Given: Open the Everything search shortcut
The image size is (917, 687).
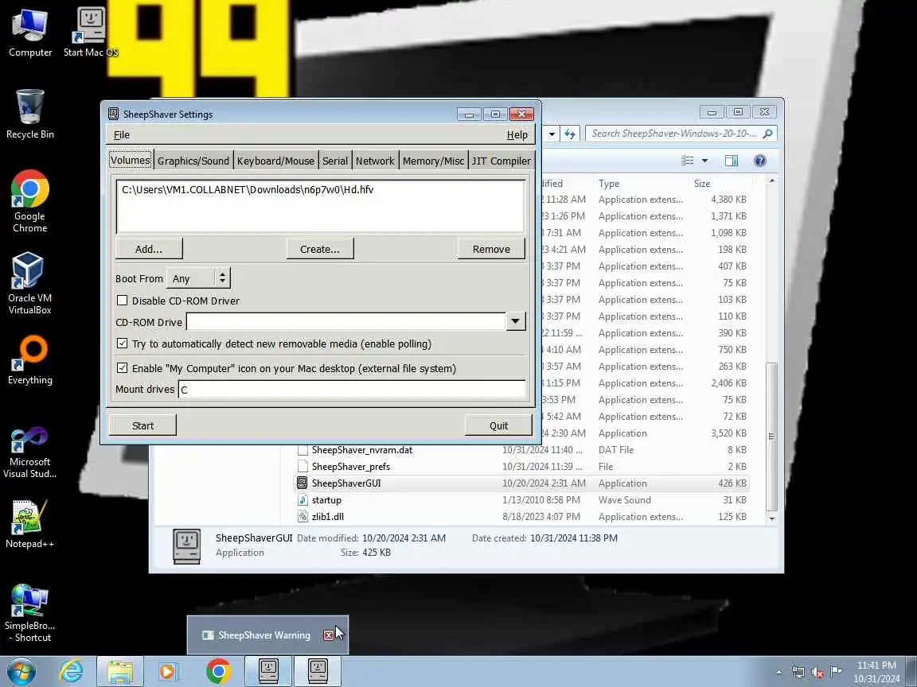Looking at the screenshot, I should pos(29,360).
